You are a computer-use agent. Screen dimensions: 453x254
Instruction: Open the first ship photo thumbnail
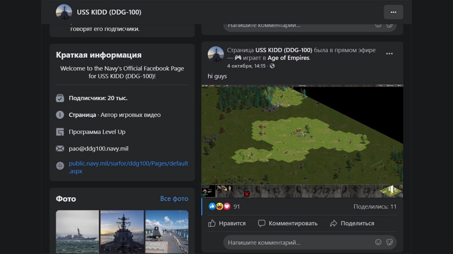[77, 231]
